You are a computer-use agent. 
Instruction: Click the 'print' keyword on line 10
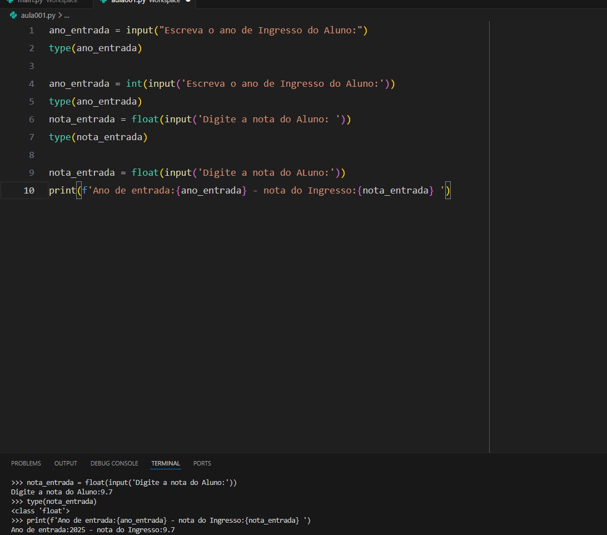coord(62,191)
